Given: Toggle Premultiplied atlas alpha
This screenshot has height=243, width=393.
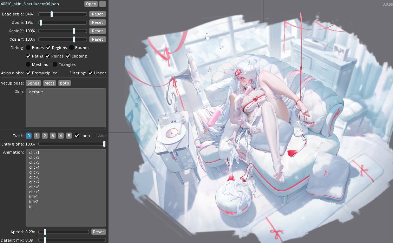Looking at the screenshot, I should click(28, 73).
